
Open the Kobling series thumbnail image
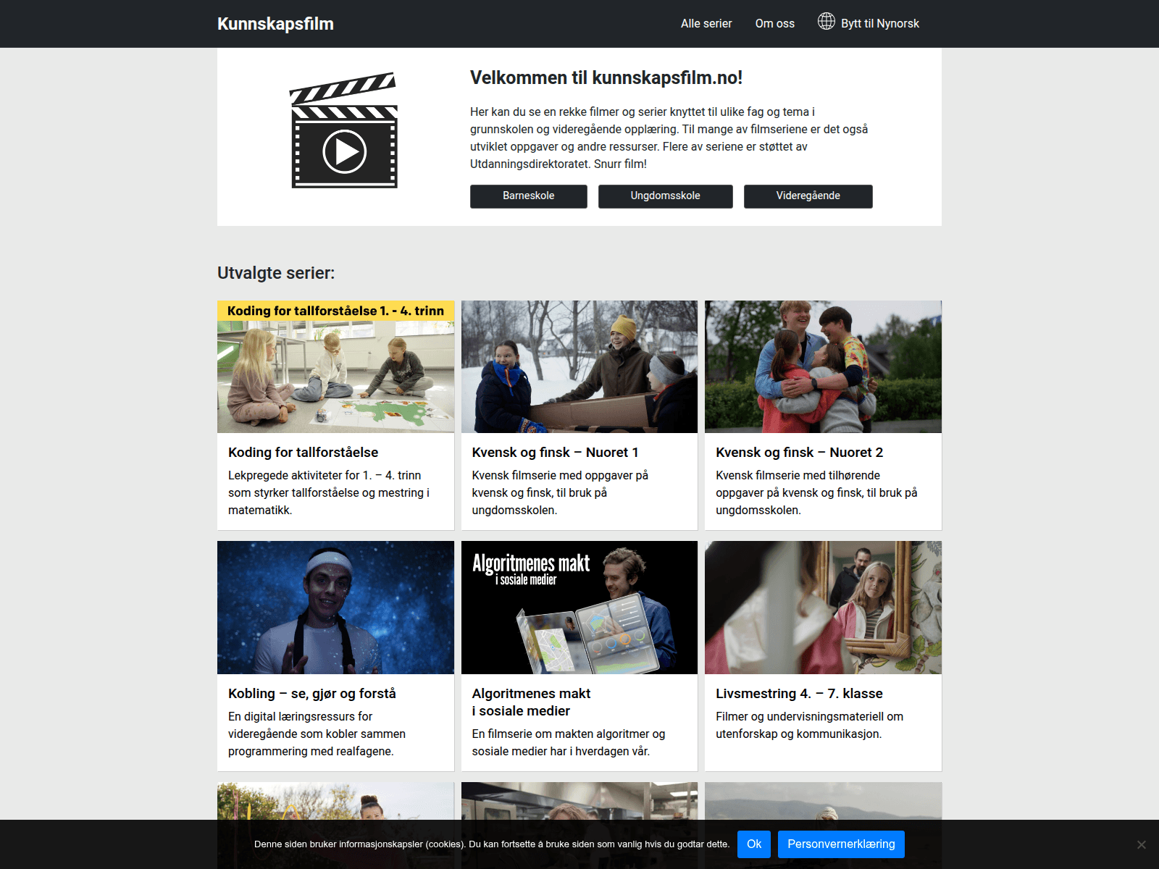[335, 608]
